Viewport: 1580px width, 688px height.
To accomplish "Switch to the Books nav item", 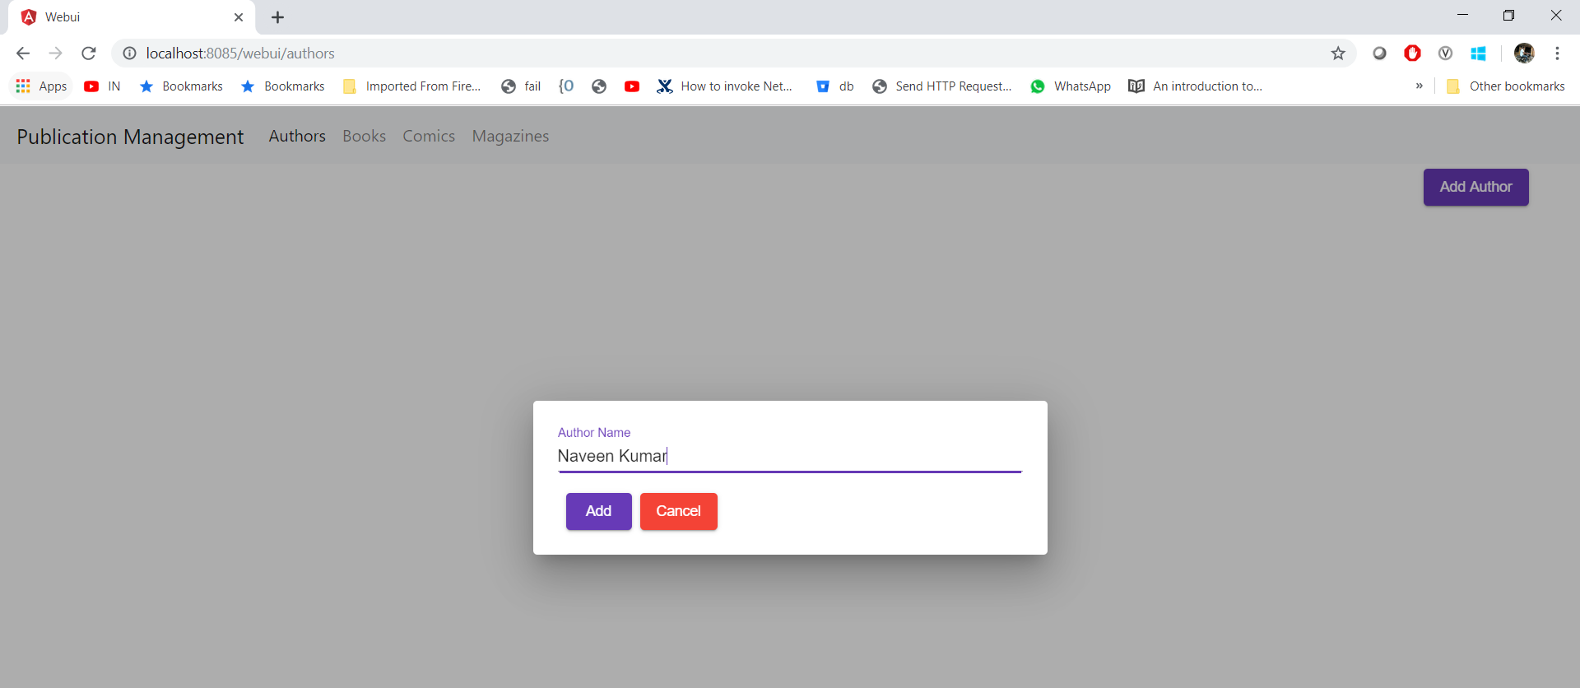I will click(x=364, y=137).
